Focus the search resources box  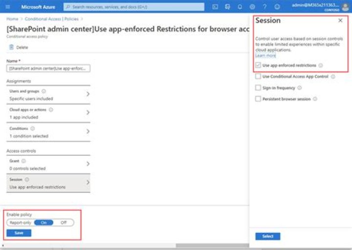134,7
